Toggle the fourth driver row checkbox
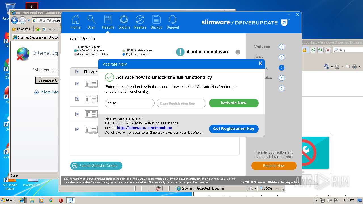363x204 pixels. click(77, 129)
